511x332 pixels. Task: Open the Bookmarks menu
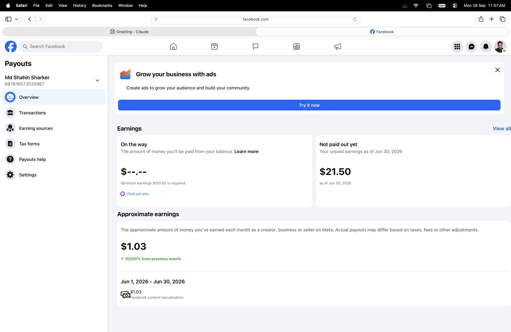point(102,5)
